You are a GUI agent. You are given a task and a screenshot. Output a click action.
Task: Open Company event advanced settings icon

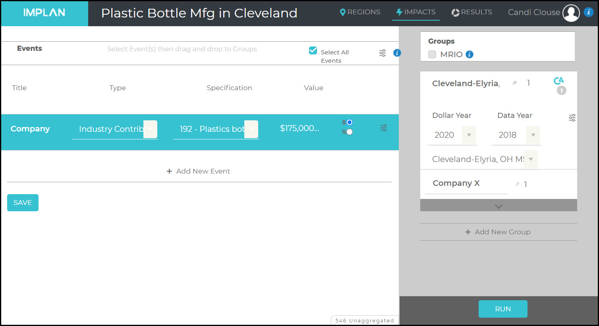point(384,128)
